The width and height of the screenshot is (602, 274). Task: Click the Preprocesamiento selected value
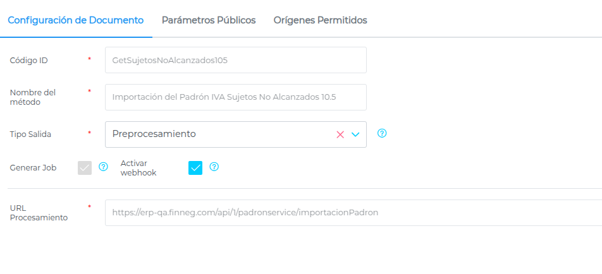pos(154,134)
